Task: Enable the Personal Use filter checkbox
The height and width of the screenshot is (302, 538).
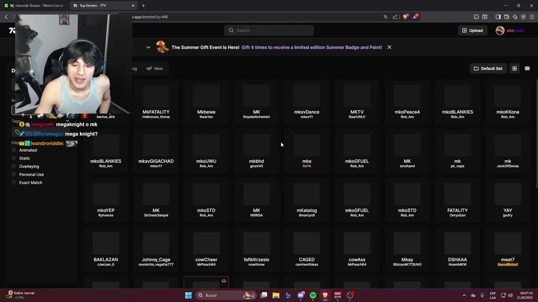Action: click(14, 174)
